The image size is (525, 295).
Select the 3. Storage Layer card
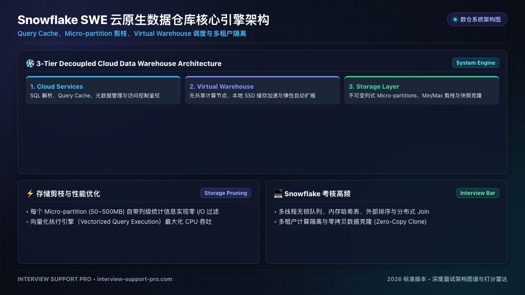click(422, 90)
